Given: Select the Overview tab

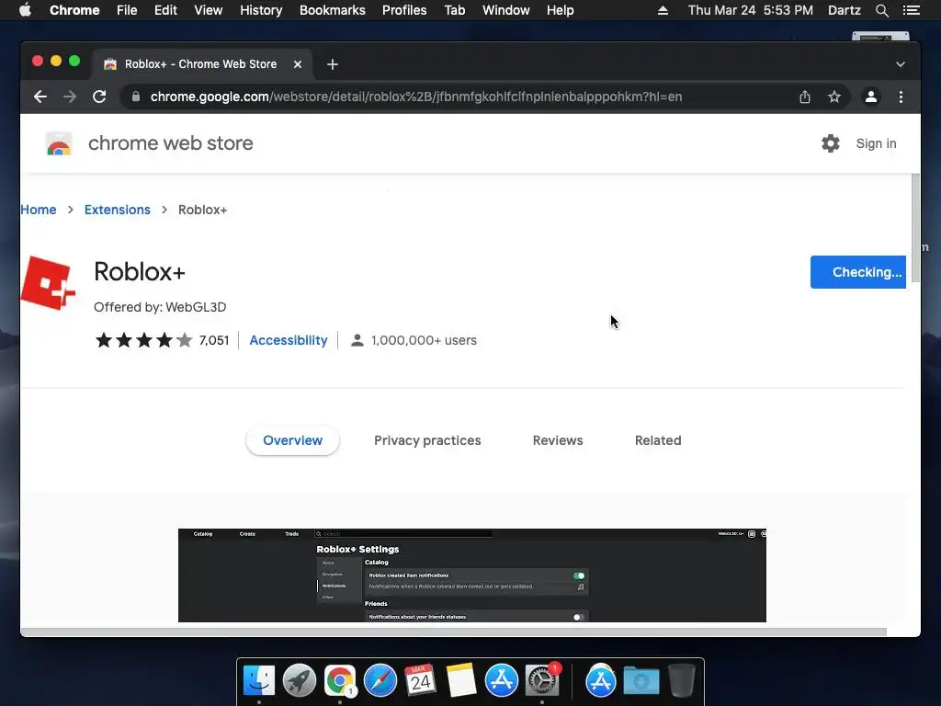Looking at the screenshot, I should [293, 440].
